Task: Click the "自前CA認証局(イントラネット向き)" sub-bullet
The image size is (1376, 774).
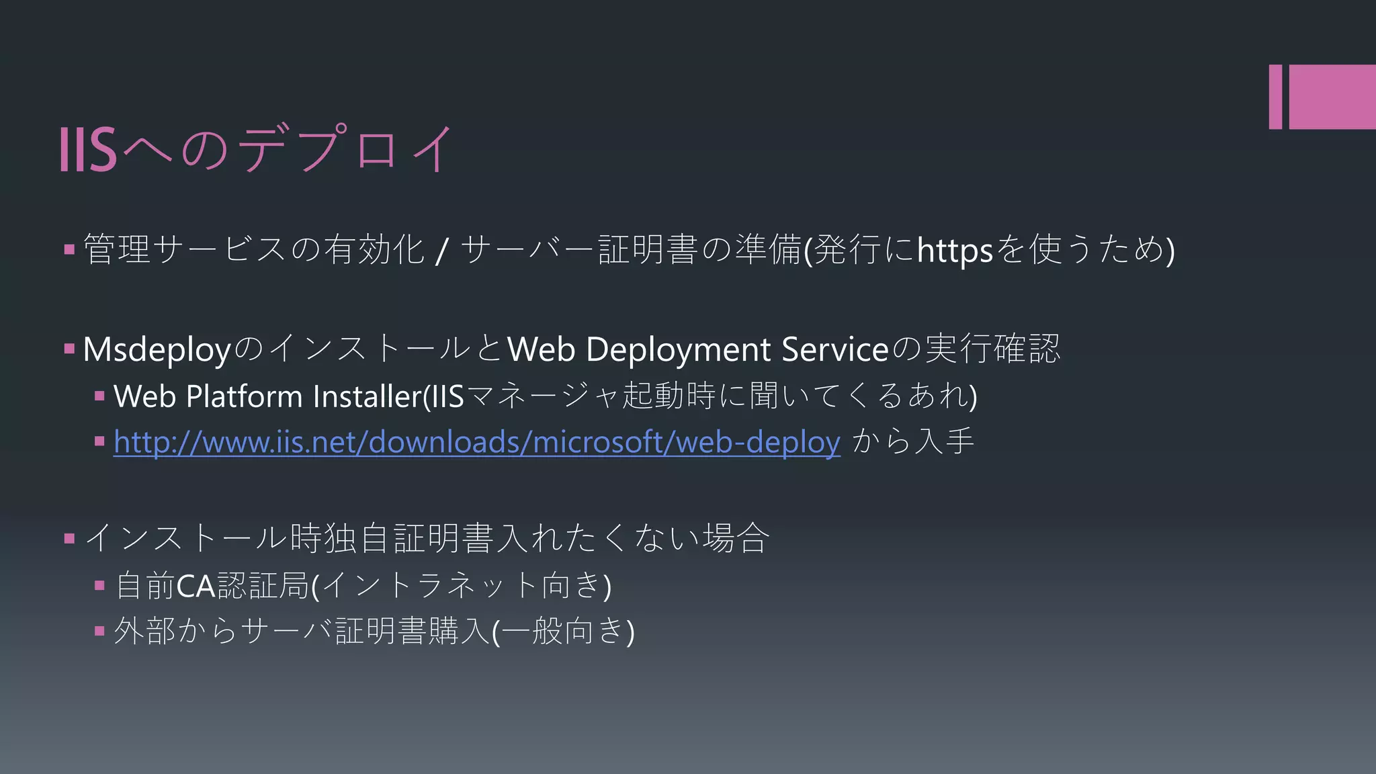Action: tap(363, 585)
